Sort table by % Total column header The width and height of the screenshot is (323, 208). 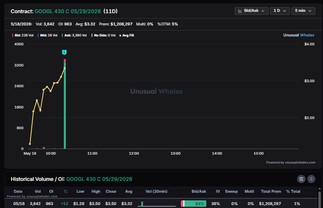(293, 191)
